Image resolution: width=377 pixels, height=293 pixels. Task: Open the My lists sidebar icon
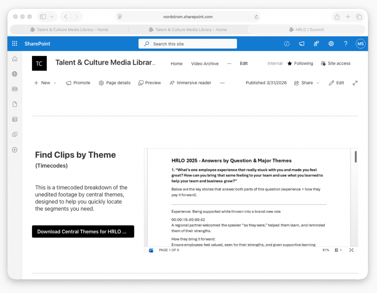click(15, 119)
